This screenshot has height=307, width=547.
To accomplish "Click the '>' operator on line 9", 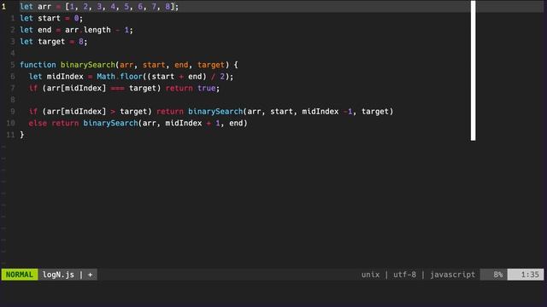I will 113,112.
